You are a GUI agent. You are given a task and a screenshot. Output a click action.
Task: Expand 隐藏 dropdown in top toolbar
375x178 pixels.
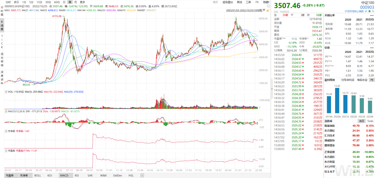pyautogui.click(x=266, y=2)
